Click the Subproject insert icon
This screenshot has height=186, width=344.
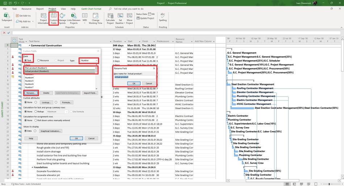7,17
